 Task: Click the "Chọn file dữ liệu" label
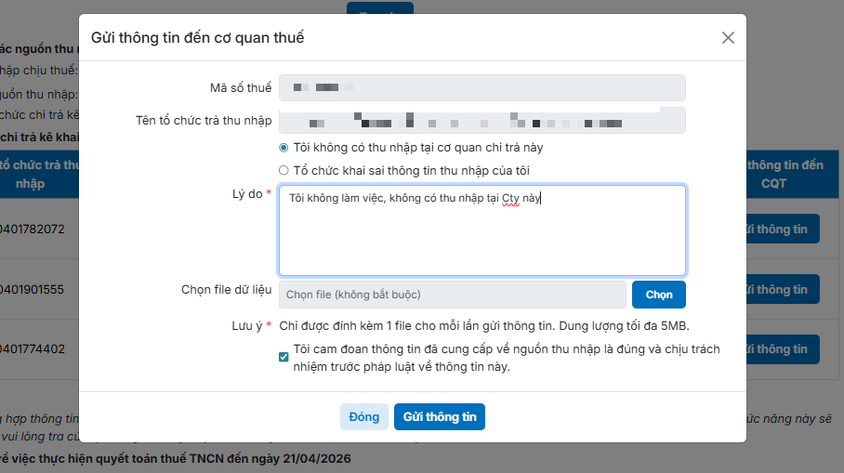tap(226, 290)
